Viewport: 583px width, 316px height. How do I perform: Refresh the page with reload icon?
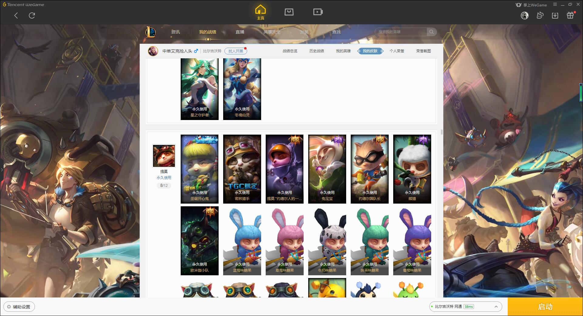pyautogui.click(x=32, y=15)
